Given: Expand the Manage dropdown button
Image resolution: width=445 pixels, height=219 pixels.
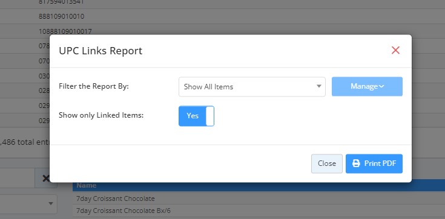Looking at the screenshot, I should pyautogui.click(x=367, y=86).
